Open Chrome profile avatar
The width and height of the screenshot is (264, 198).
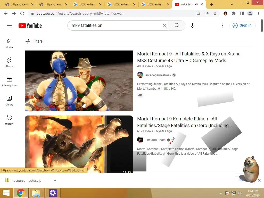250,13
